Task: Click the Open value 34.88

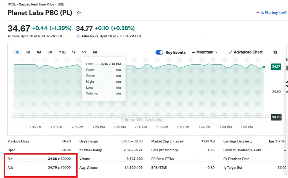Action: 66,150
